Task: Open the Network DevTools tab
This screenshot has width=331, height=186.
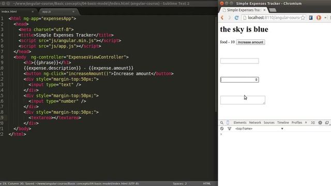Action: click(x=255, y=122)
